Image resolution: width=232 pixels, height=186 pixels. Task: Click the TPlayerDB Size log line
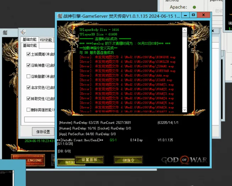(x=98, y=34)
